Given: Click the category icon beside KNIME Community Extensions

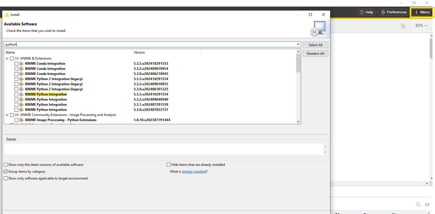Looking at the screenshot, I should [x=17, y=115].
